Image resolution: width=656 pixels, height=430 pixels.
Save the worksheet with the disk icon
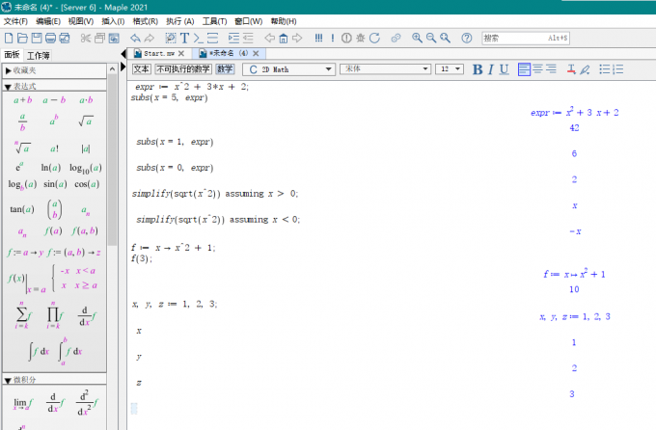[37, 38]
